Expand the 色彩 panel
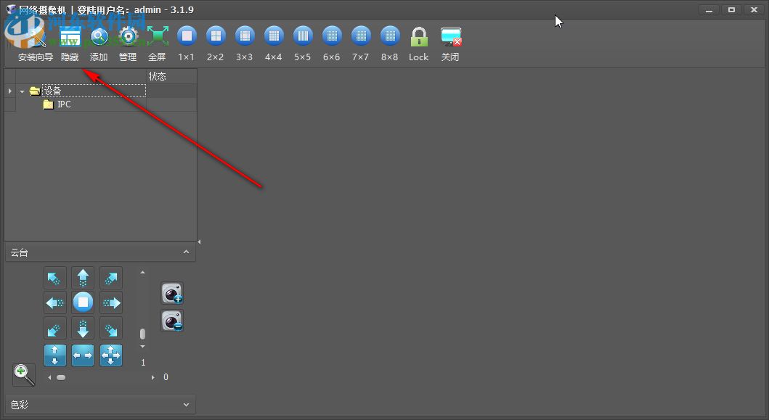The width and height of the screenshot is (769, 420). click(186, 405)
